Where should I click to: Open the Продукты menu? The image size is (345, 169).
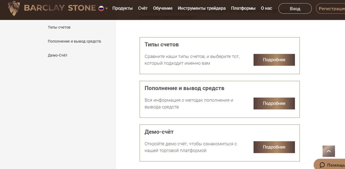tap(123, 8)
